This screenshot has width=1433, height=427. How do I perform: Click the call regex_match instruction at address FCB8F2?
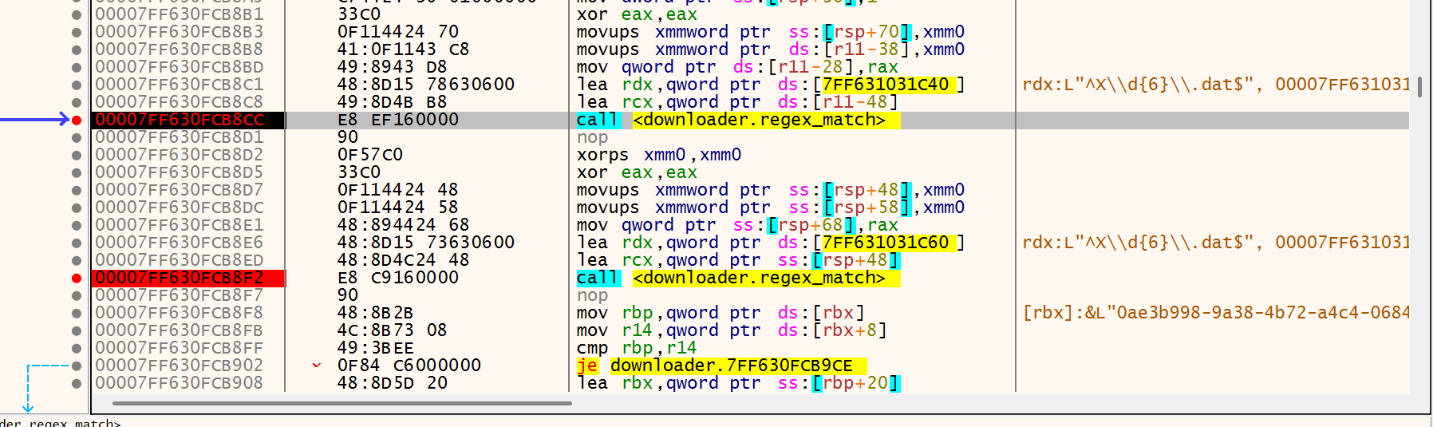738,278
